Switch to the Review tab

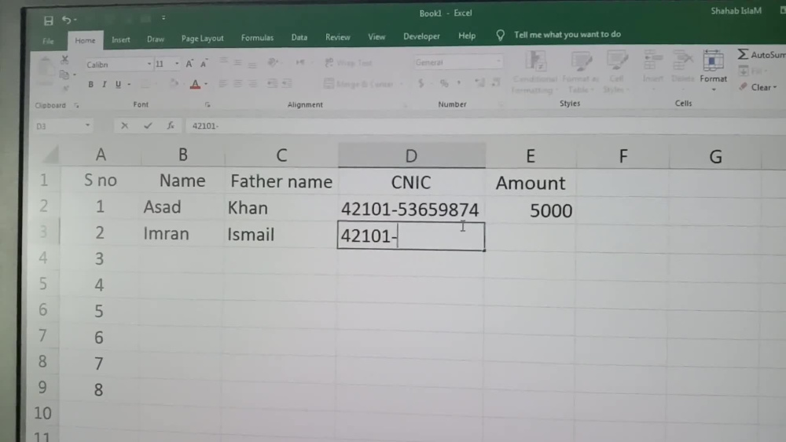[338, 37]
